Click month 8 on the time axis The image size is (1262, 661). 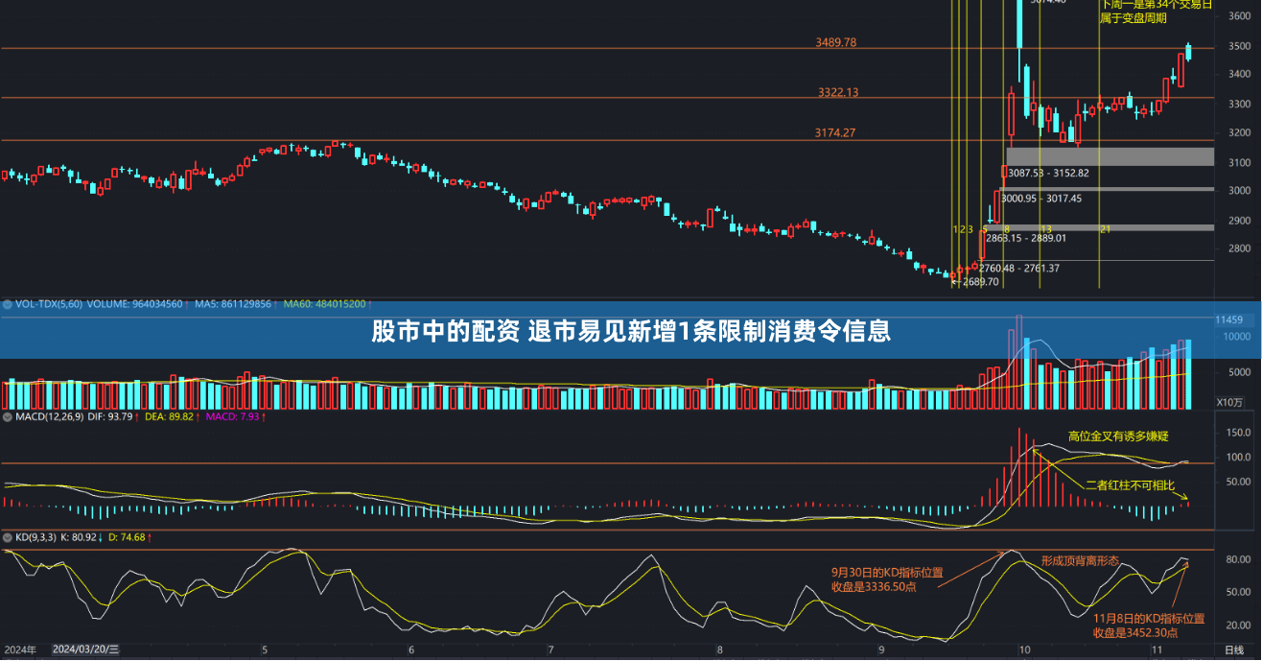pos(719,650)
